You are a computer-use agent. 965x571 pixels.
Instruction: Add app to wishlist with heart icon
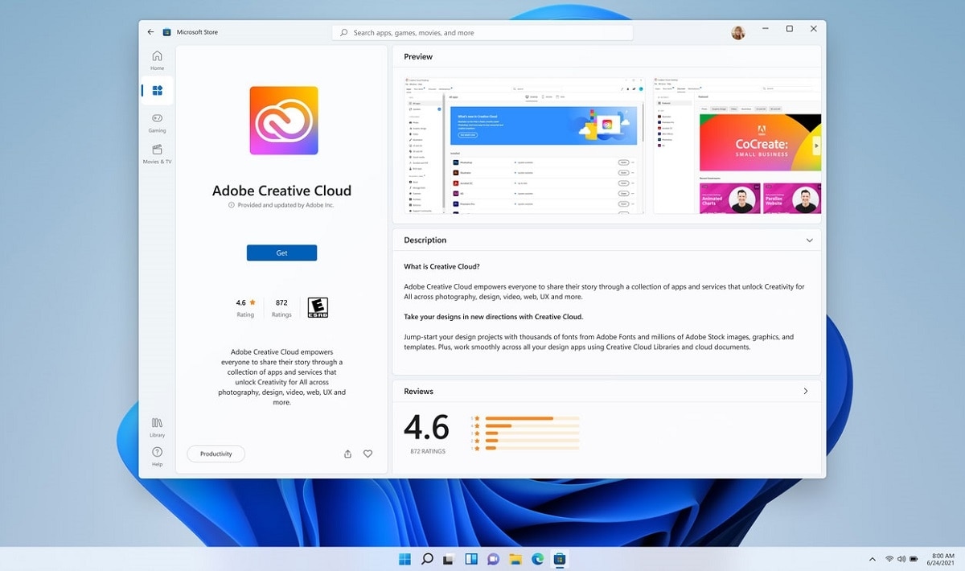[368, 454]
